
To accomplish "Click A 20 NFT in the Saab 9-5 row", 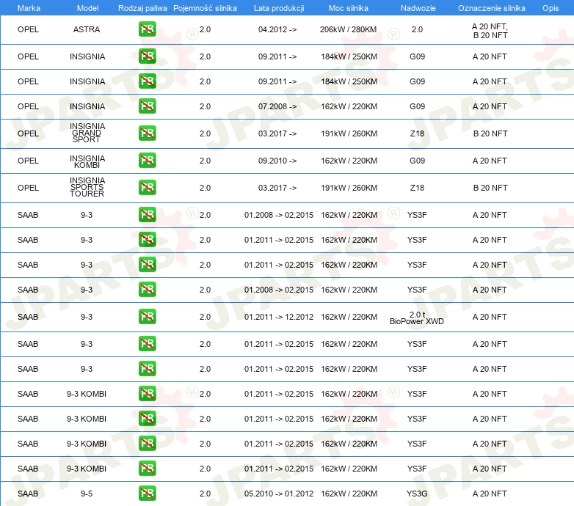I will pyautogui.click(x=490, y=494).
